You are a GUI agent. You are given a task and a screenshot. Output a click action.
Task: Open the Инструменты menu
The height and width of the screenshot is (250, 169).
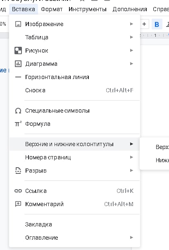point(88,9)
